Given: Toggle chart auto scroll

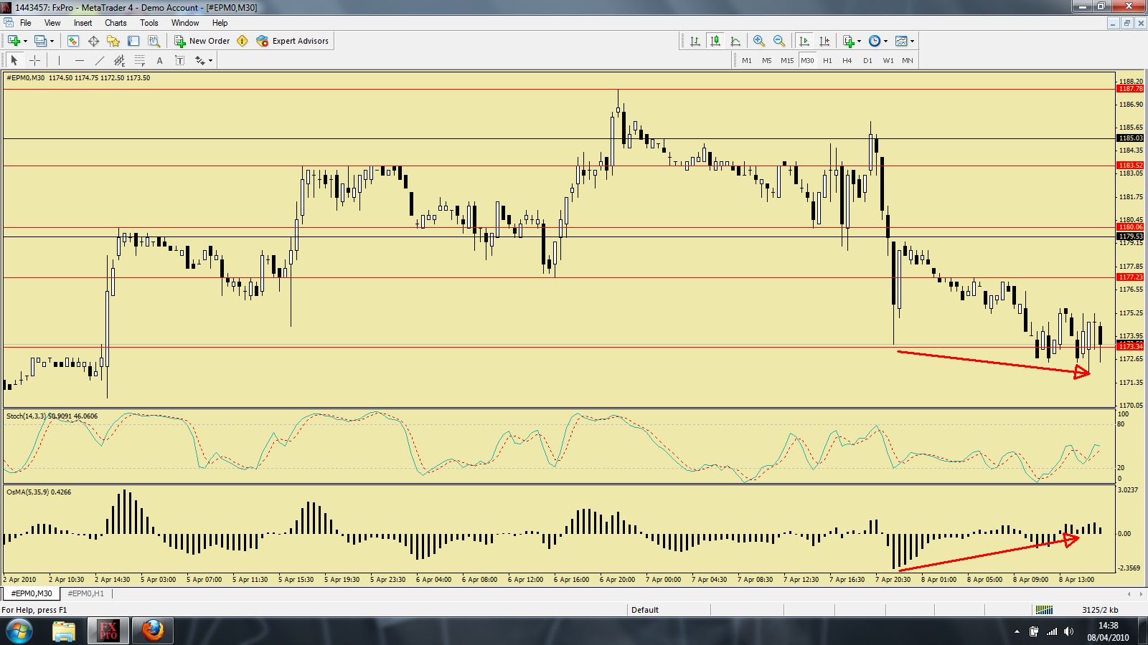Looking at the screenshot, I should tap(804, 41).
